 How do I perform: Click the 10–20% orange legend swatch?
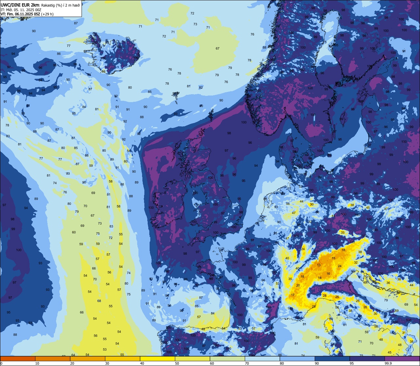(x=52, y=358)
